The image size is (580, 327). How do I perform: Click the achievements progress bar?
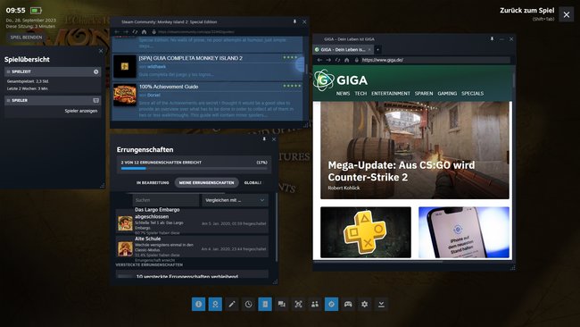tap(194, 169)
